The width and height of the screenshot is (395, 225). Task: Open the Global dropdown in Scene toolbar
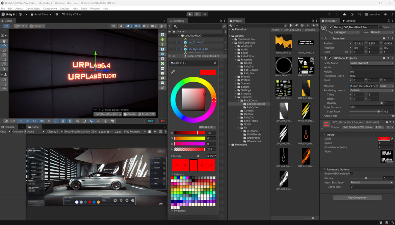click(x=37, y=26)
